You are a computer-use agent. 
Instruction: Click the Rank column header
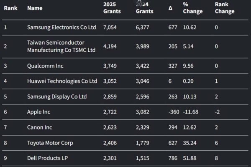10,8
